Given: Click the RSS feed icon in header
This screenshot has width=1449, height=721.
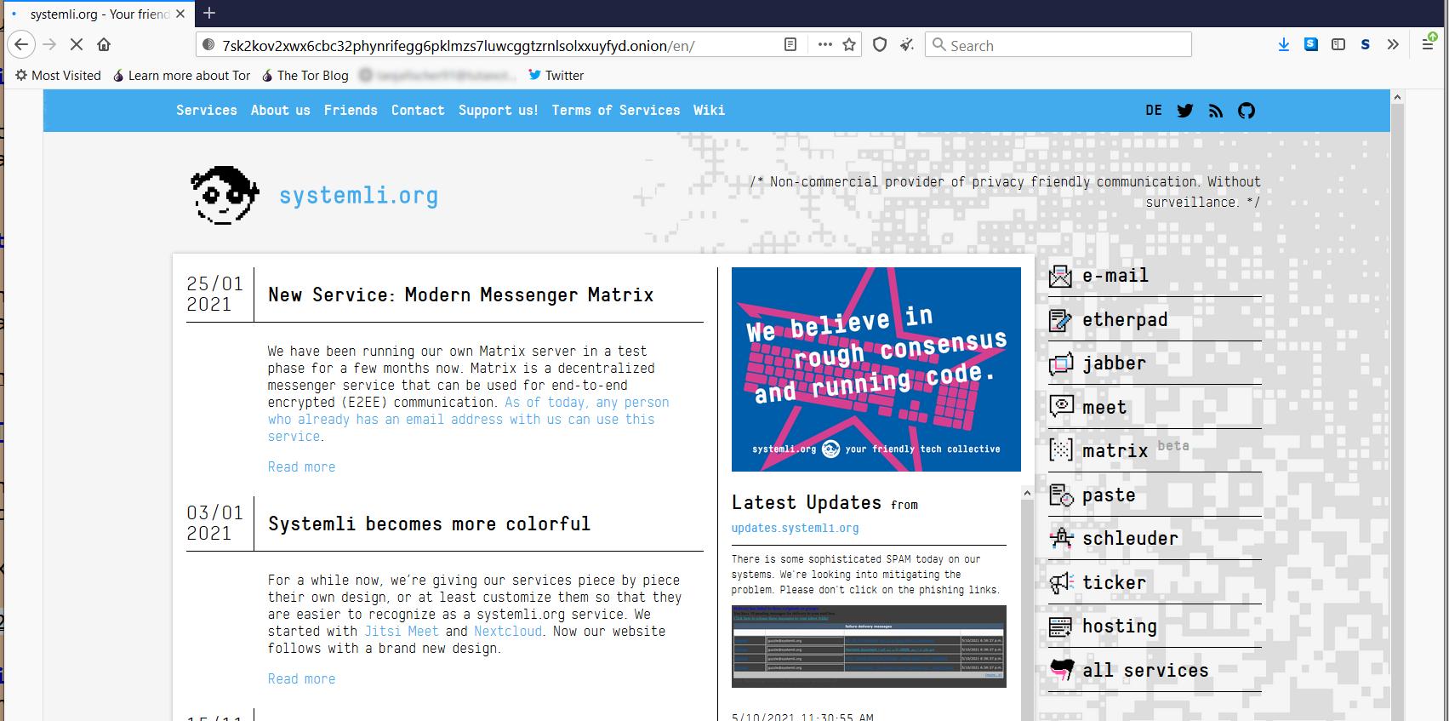Looking at the screenshot, I should coord(1216,111).
